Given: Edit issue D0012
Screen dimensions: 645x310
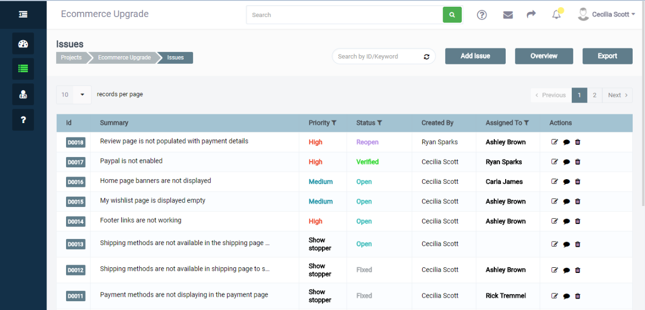Looking at the screenshot, I should point(555,270).
